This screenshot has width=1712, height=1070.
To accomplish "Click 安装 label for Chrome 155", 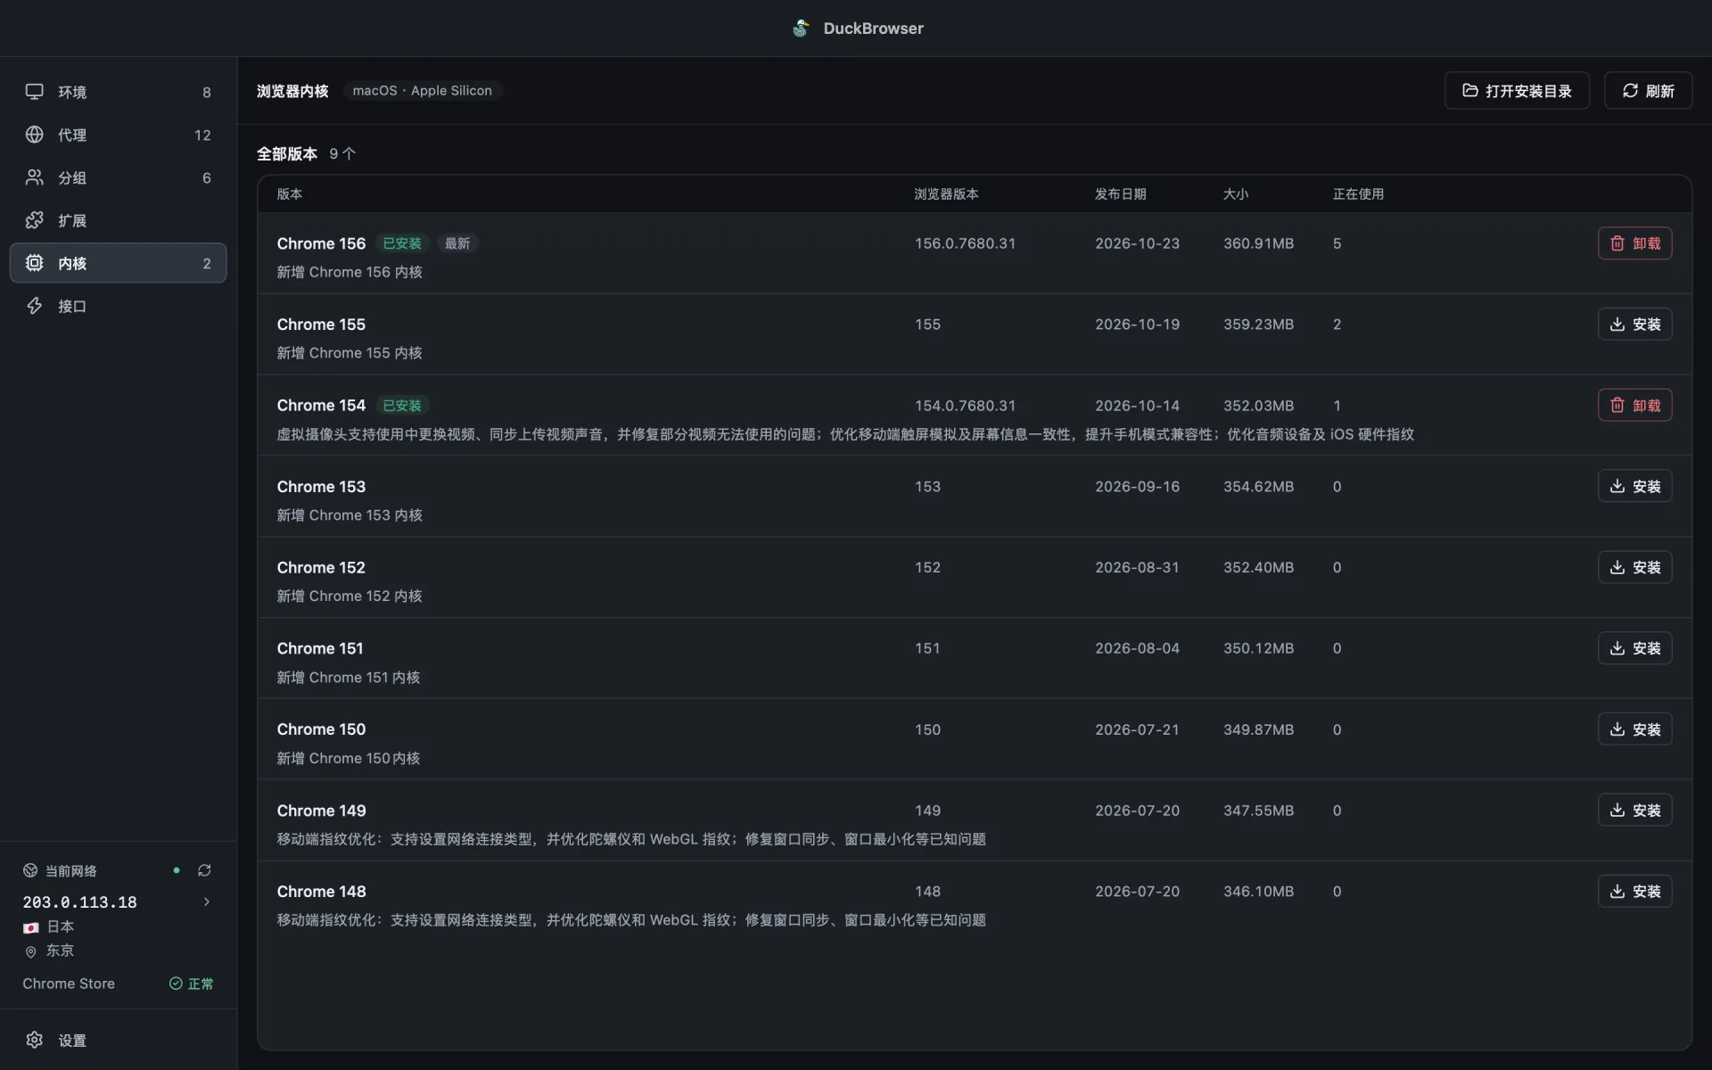I will click(1647, 325).
